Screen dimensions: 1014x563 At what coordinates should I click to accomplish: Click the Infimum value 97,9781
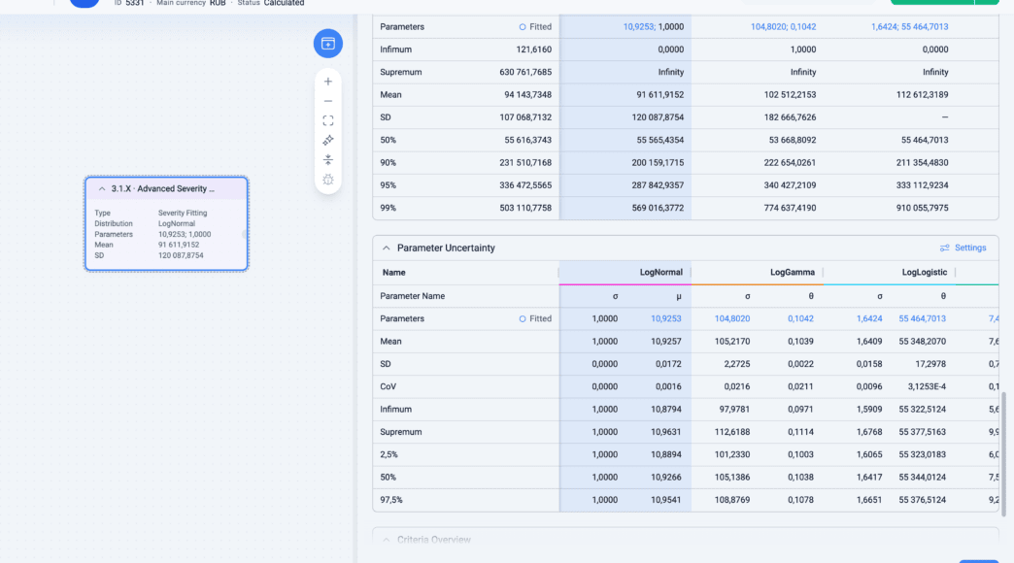pos(734,410)
